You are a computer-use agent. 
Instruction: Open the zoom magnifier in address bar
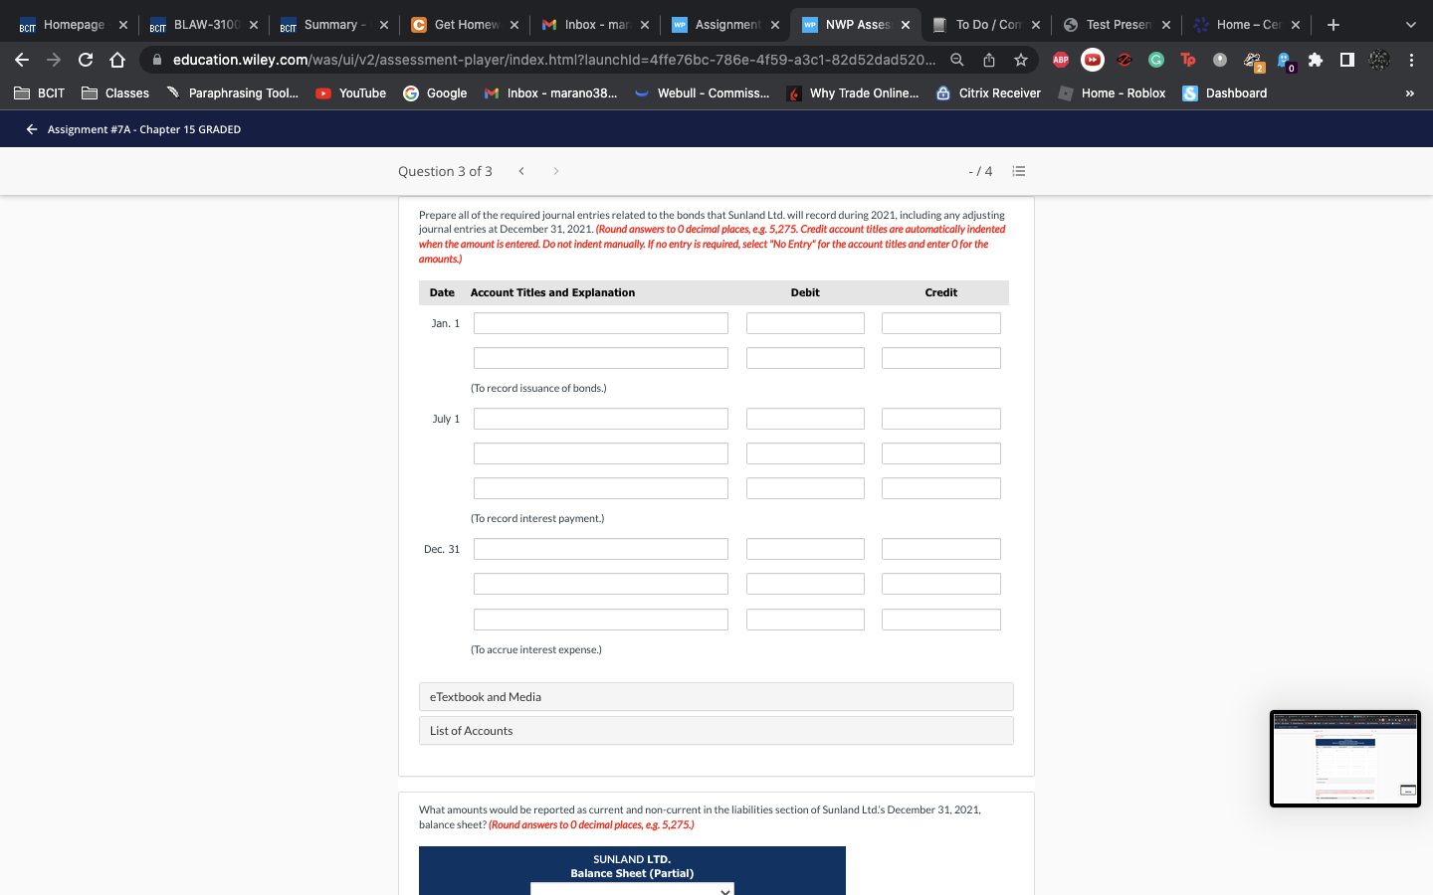point(957,60)
